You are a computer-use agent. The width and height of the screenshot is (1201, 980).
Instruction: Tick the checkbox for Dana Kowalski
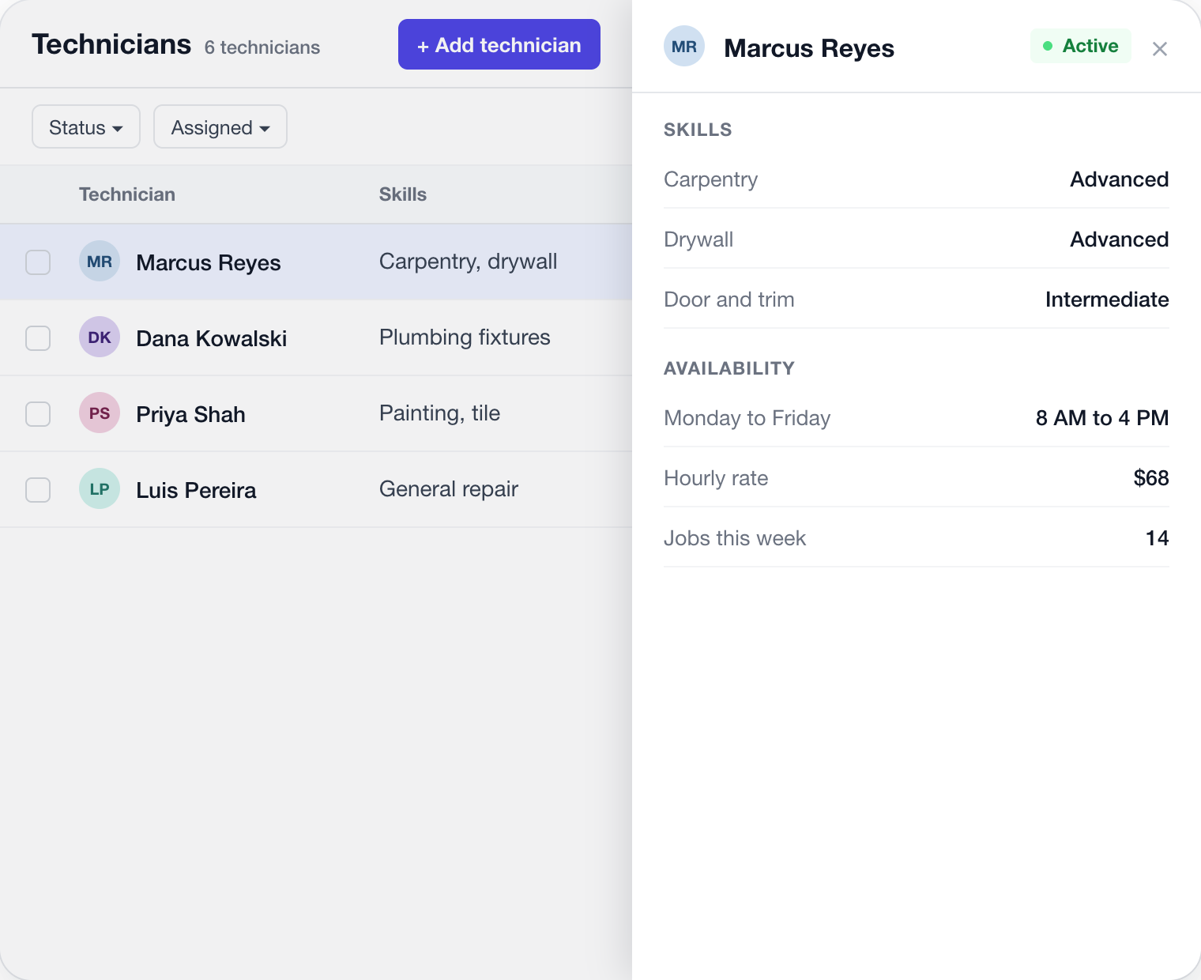(38, 338)
